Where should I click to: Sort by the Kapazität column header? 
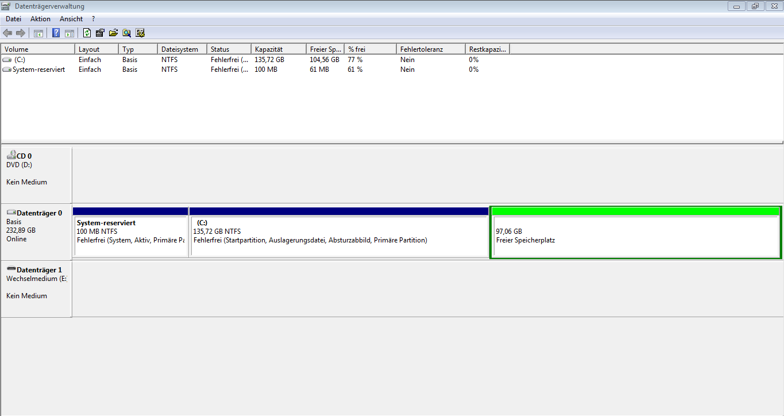(279, 49)
